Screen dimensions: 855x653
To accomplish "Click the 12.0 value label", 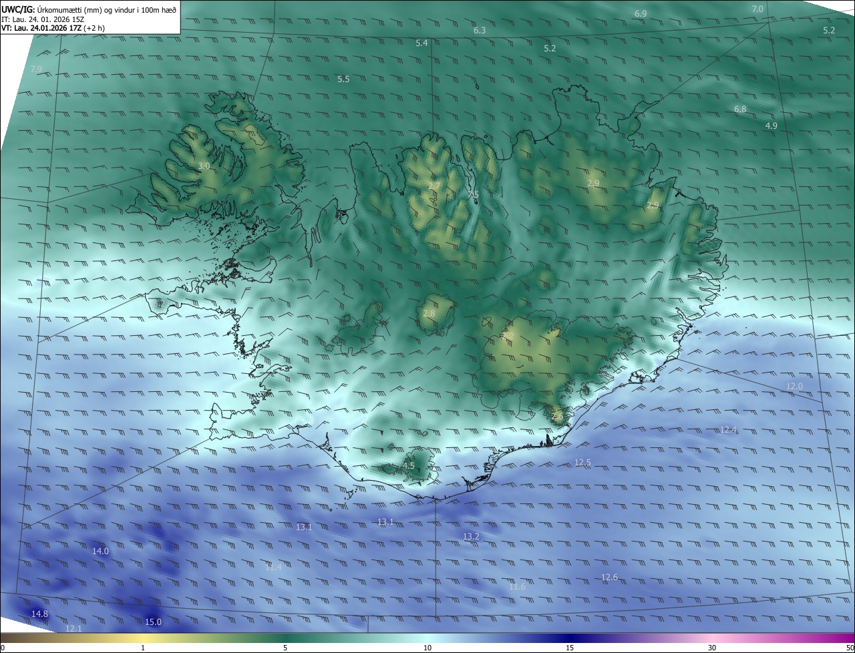I will (794, 386).
